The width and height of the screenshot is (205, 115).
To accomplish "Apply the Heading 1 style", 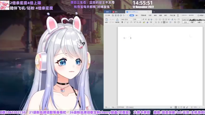I will pos(193,21).
